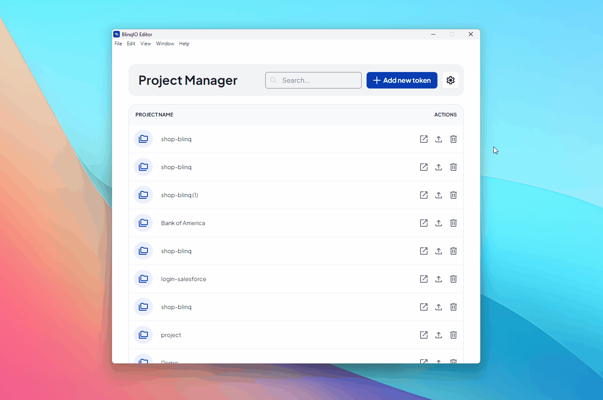Open the Bank of America project externally

[x=424, y=223]
